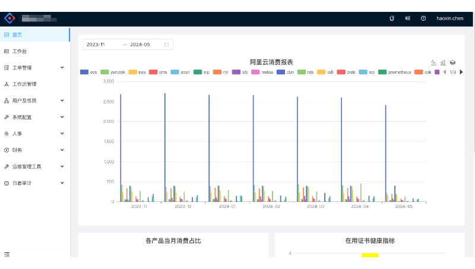Switch chart to line view icon

coord(433,62)
